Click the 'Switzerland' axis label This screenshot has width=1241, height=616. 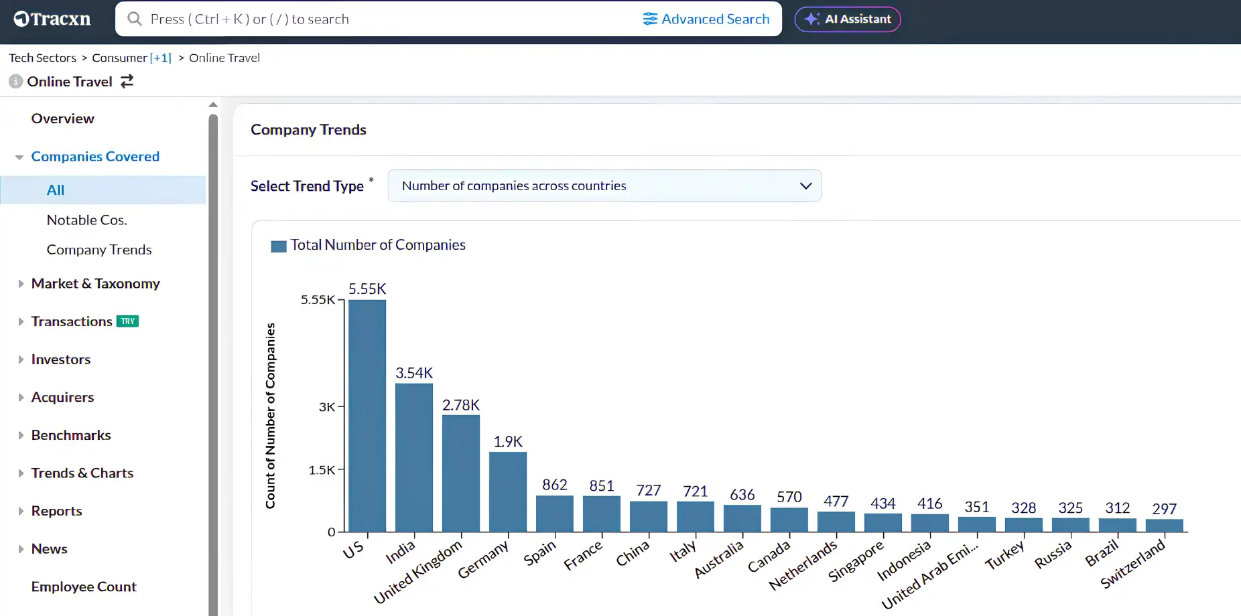[x=1133, y=563]
